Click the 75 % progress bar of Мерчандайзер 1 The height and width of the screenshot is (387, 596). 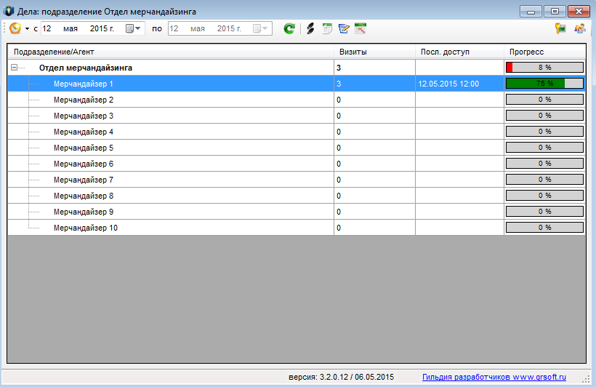pyautogui.click(x=544, y=84)
